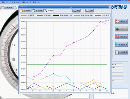Image resolution: width=130 pixels, height=99 pixels.
Task: Click the 停止检定 stop button
Action: pyautogui.click(x=121, y=37)
